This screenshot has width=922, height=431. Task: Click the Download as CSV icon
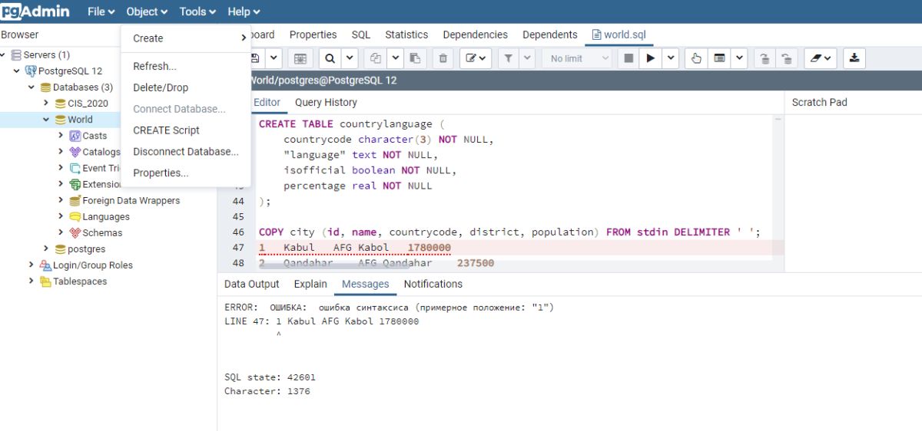854,58
